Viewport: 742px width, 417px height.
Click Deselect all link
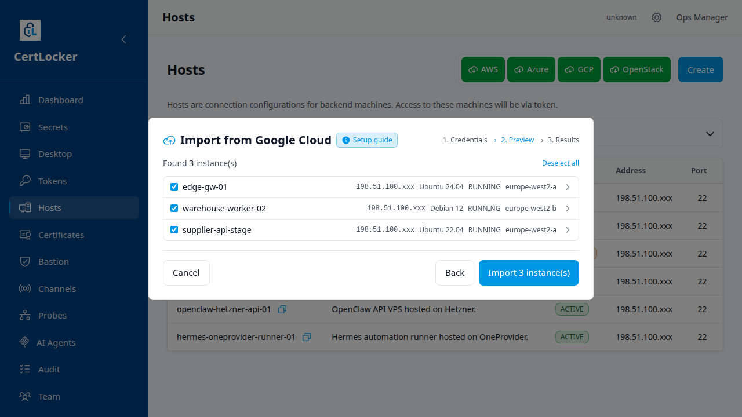(x=560, y=163)
